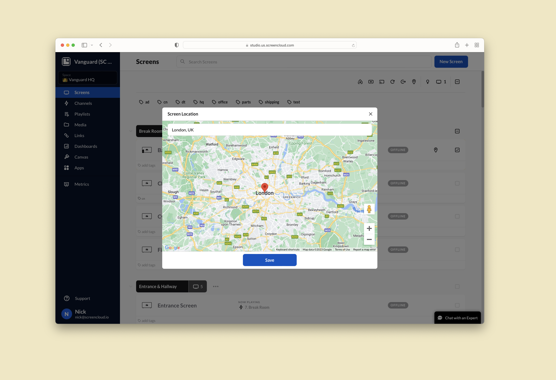Go to Playlists in the sidebar
The image size is (556, 380).
pos(82,114)
